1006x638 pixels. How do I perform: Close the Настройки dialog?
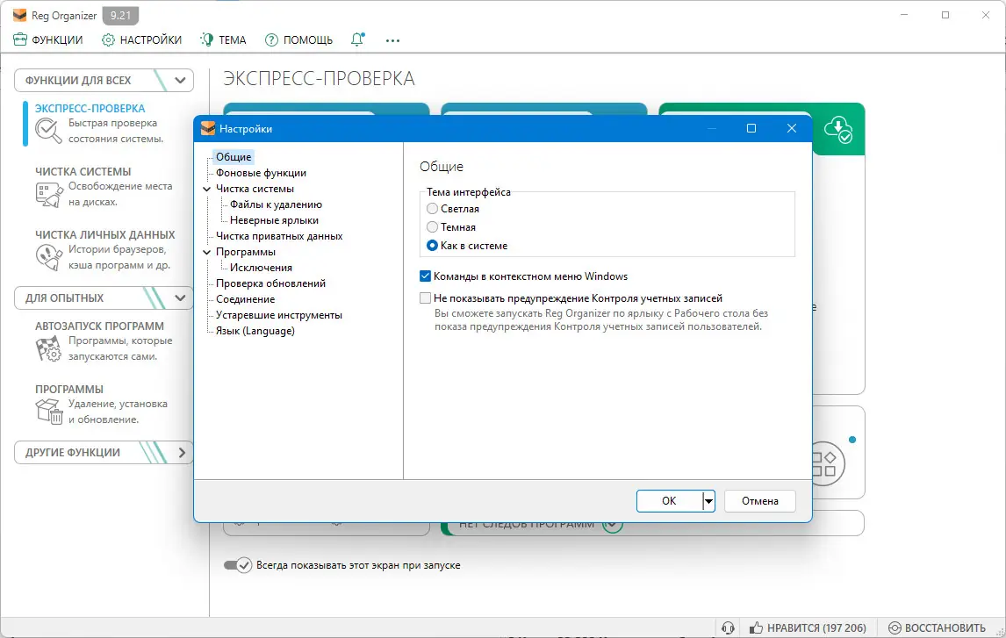792,128
